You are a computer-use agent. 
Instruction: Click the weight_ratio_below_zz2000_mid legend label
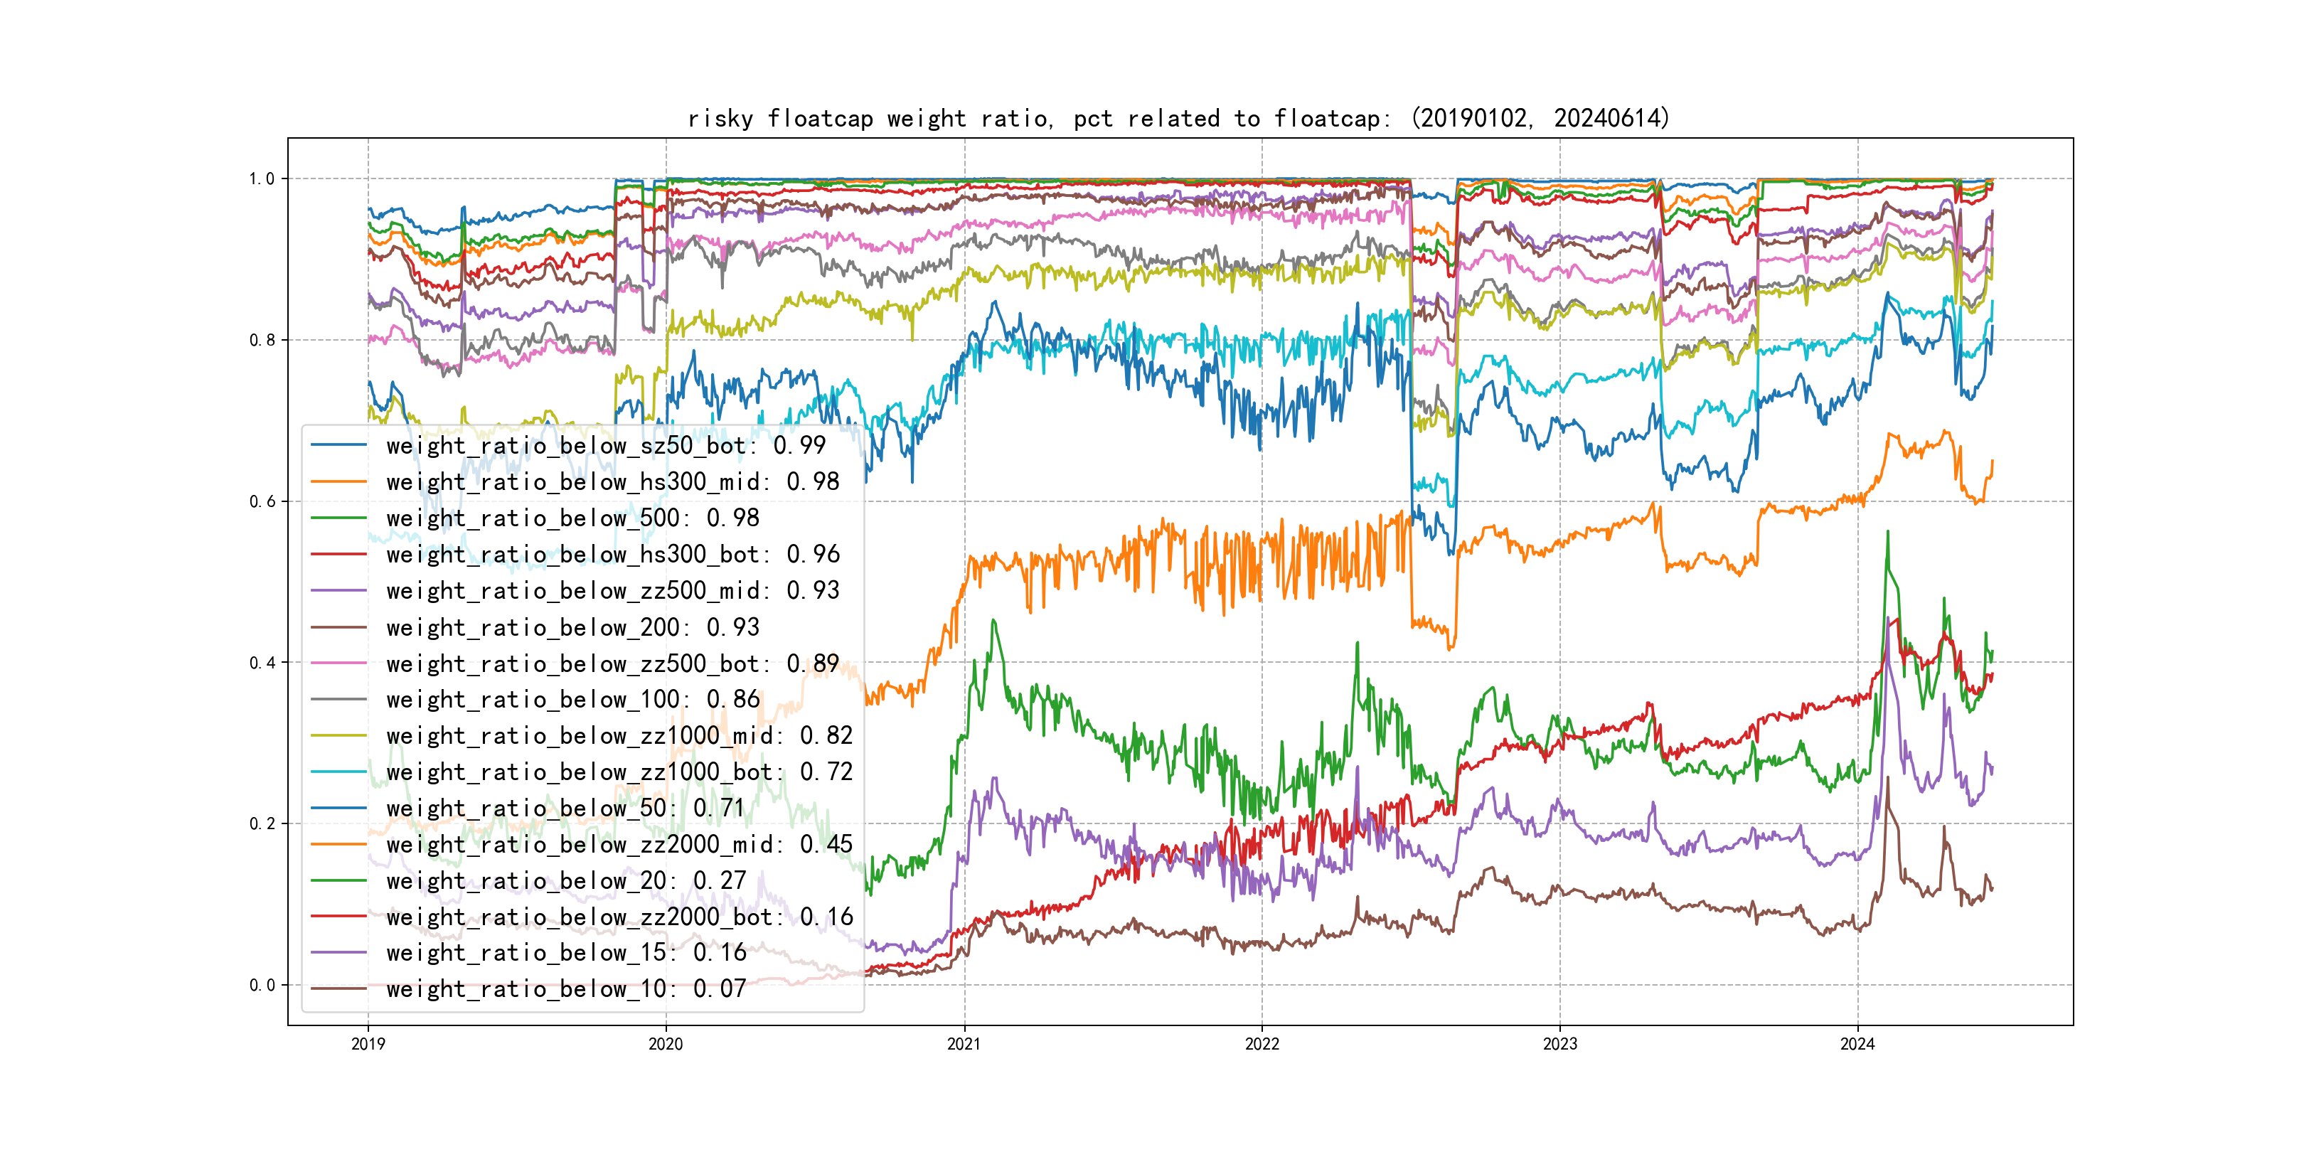pyautogui.click(x=619, y=844)
